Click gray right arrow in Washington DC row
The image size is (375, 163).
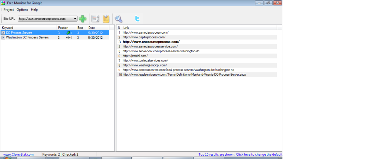tap(68, 38)
